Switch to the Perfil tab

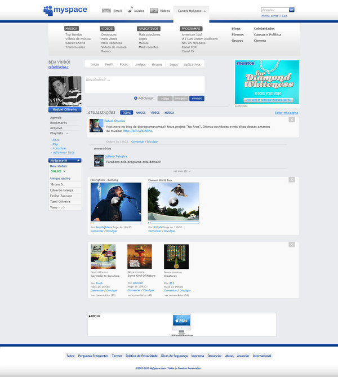click(109, 64)
